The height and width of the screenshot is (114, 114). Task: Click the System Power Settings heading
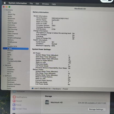tap(42, 49)
